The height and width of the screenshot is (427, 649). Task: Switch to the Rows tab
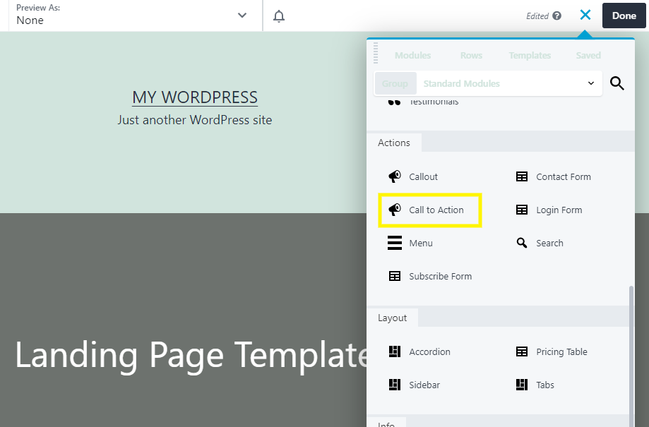pos(471,55)
